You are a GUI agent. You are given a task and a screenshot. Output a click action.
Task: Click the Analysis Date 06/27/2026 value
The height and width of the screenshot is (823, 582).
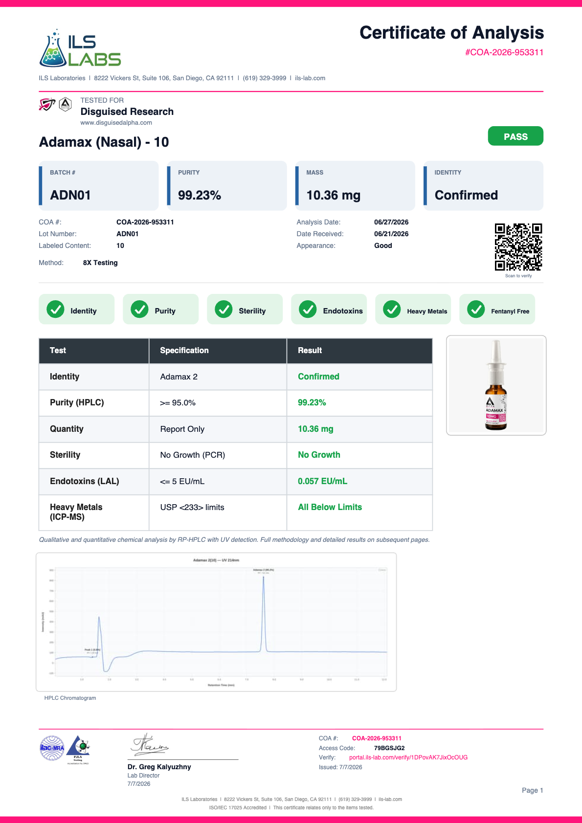[x=391, y=222]
